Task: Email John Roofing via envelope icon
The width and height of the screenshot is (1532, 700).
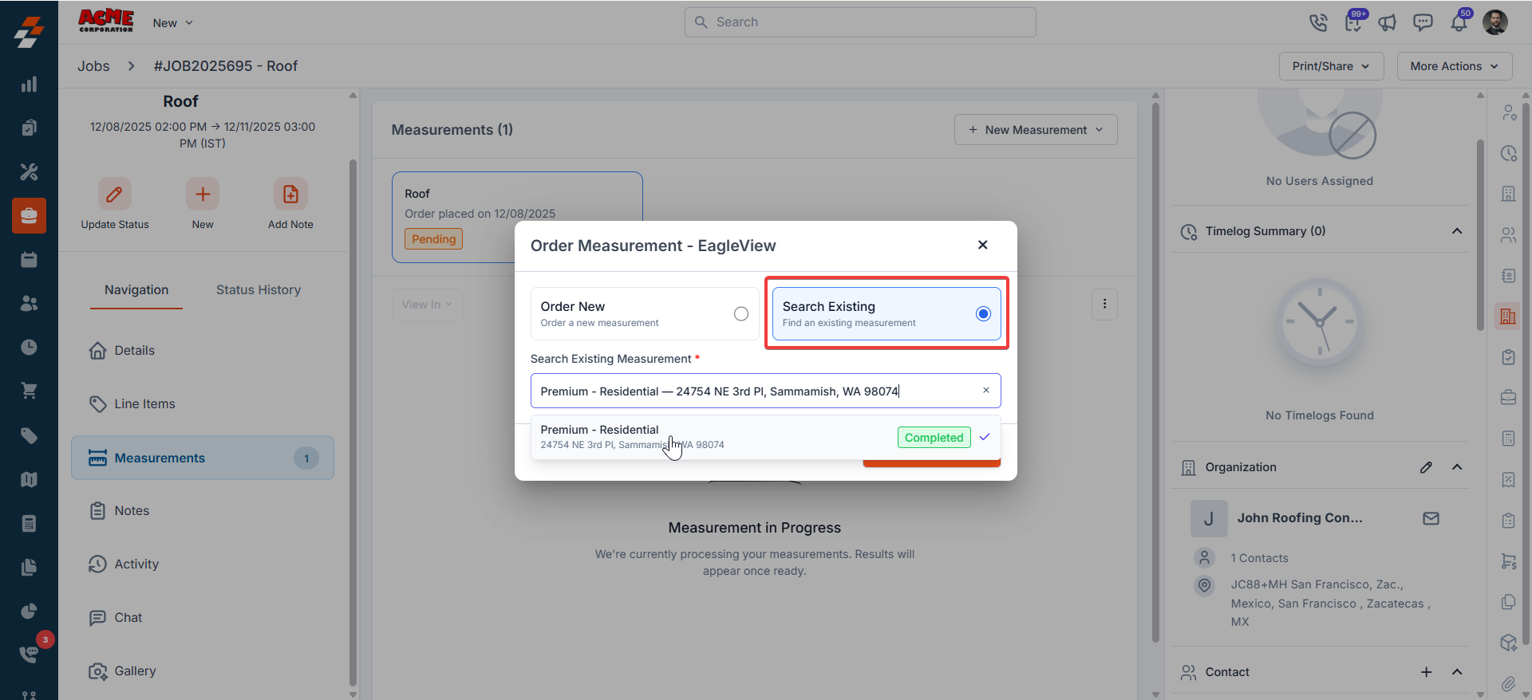Action: 1431,518
